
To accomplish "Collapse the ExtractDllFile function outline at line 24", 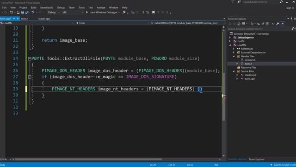I will tap(30, 59).
